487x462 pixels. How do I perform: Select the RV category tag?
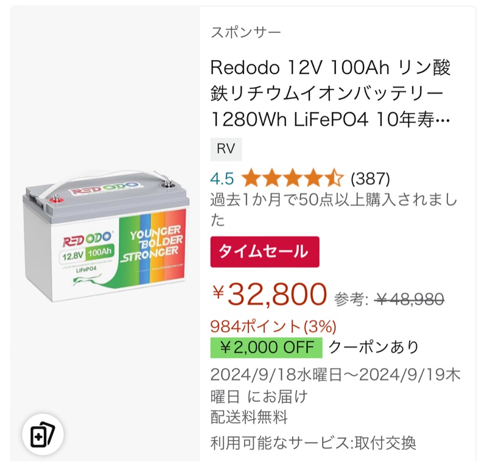[x=226, y=149]
